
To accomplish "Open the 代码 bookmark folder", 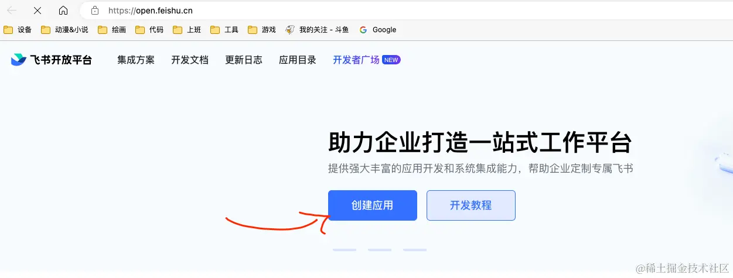I will coord(149,30).
